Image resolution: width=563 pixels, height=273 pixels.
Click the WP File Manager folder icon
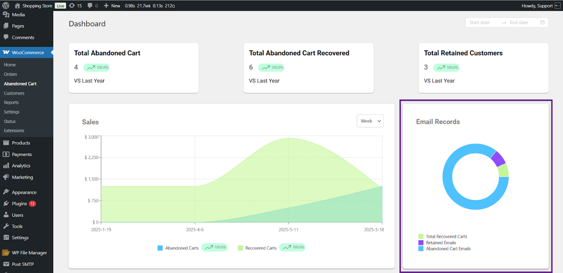click(6, 253)
